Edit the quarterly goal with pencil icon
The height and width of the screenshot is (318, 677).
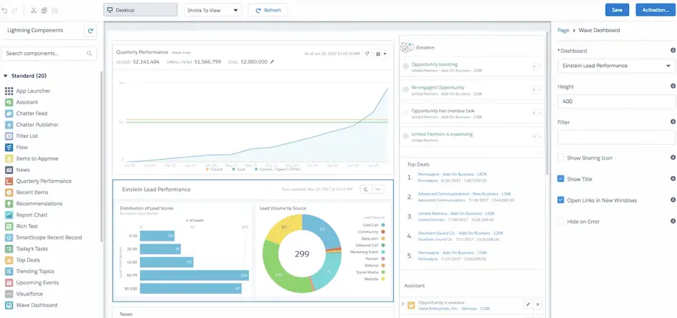pos(272,62)
